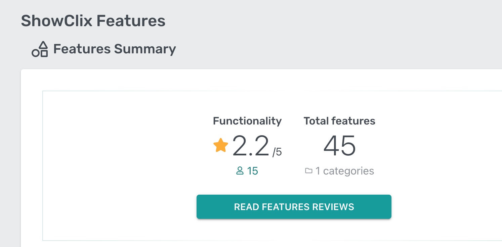Click the Features Summary shapes icon
This screenshot has height=247, width=502.
pos(40,49)
